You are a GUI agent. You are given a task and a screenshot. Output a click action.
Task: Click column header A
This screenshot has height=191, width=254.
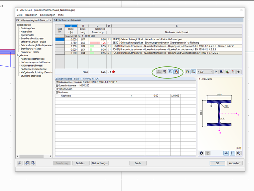tap(71, 26)
